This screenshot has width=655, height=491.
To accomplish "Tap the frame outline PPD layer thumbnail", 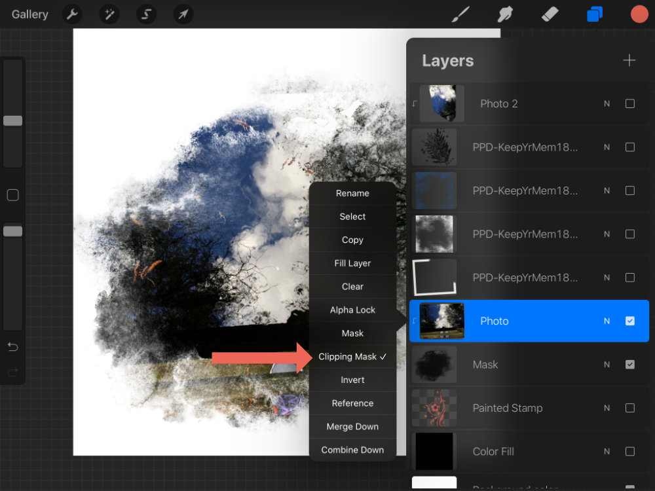I will tap(434, 278).
